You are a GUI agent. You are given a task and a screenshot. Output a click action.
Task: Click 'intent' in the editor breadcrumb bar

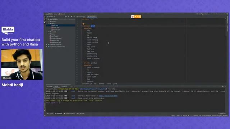tap(109, 84)
